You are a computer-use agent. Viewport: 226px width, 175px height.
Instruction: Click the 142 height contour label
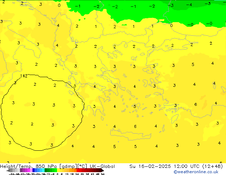(24, 76)
